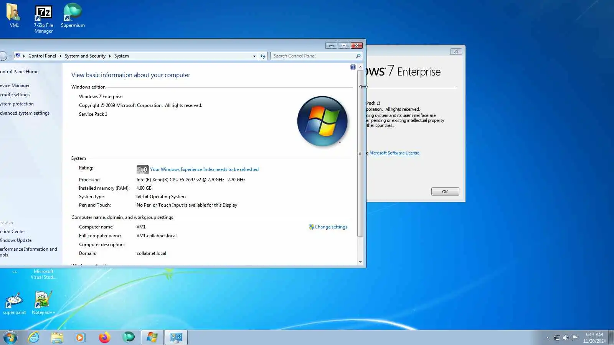Click OK in the About Windows dialog
Image resolution: width=614 pixels, height=345 pixels.
445,192
